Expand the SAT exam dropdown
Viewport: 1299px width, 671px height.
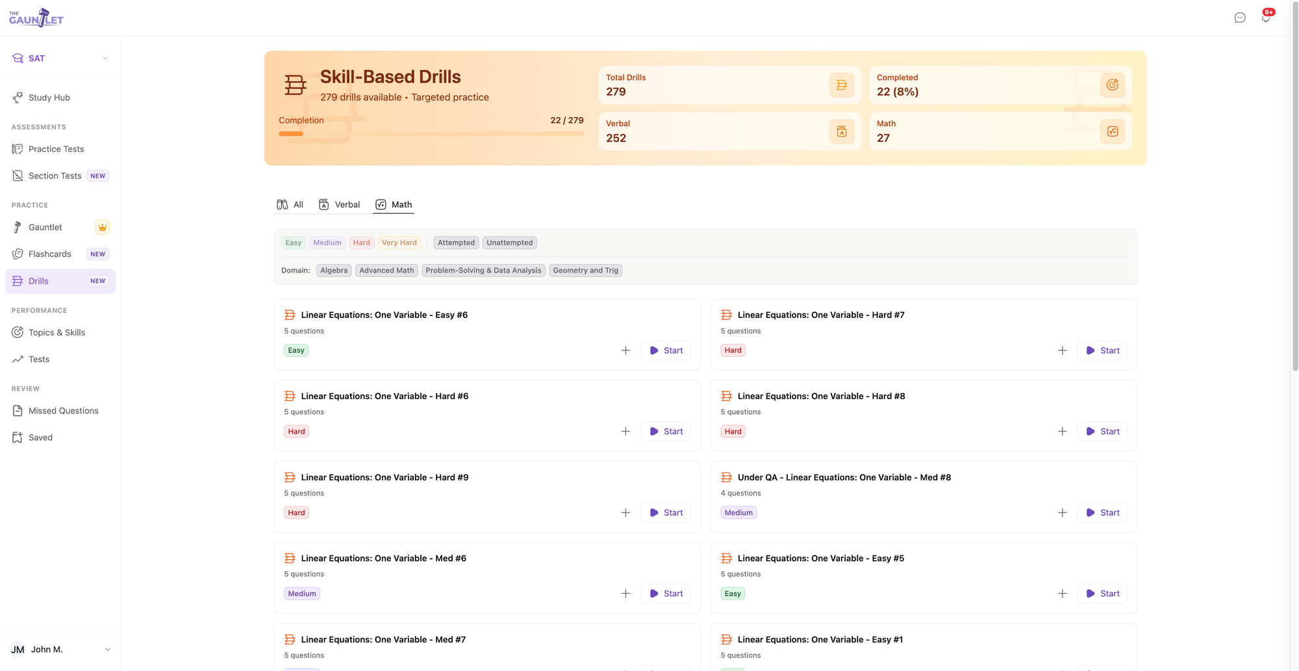pyautogui.click(x=60, y=58)
